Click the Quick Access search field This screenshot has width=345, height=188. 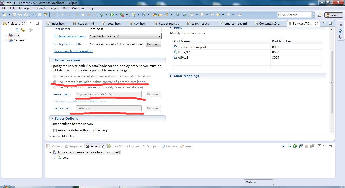tap(295, 15)
